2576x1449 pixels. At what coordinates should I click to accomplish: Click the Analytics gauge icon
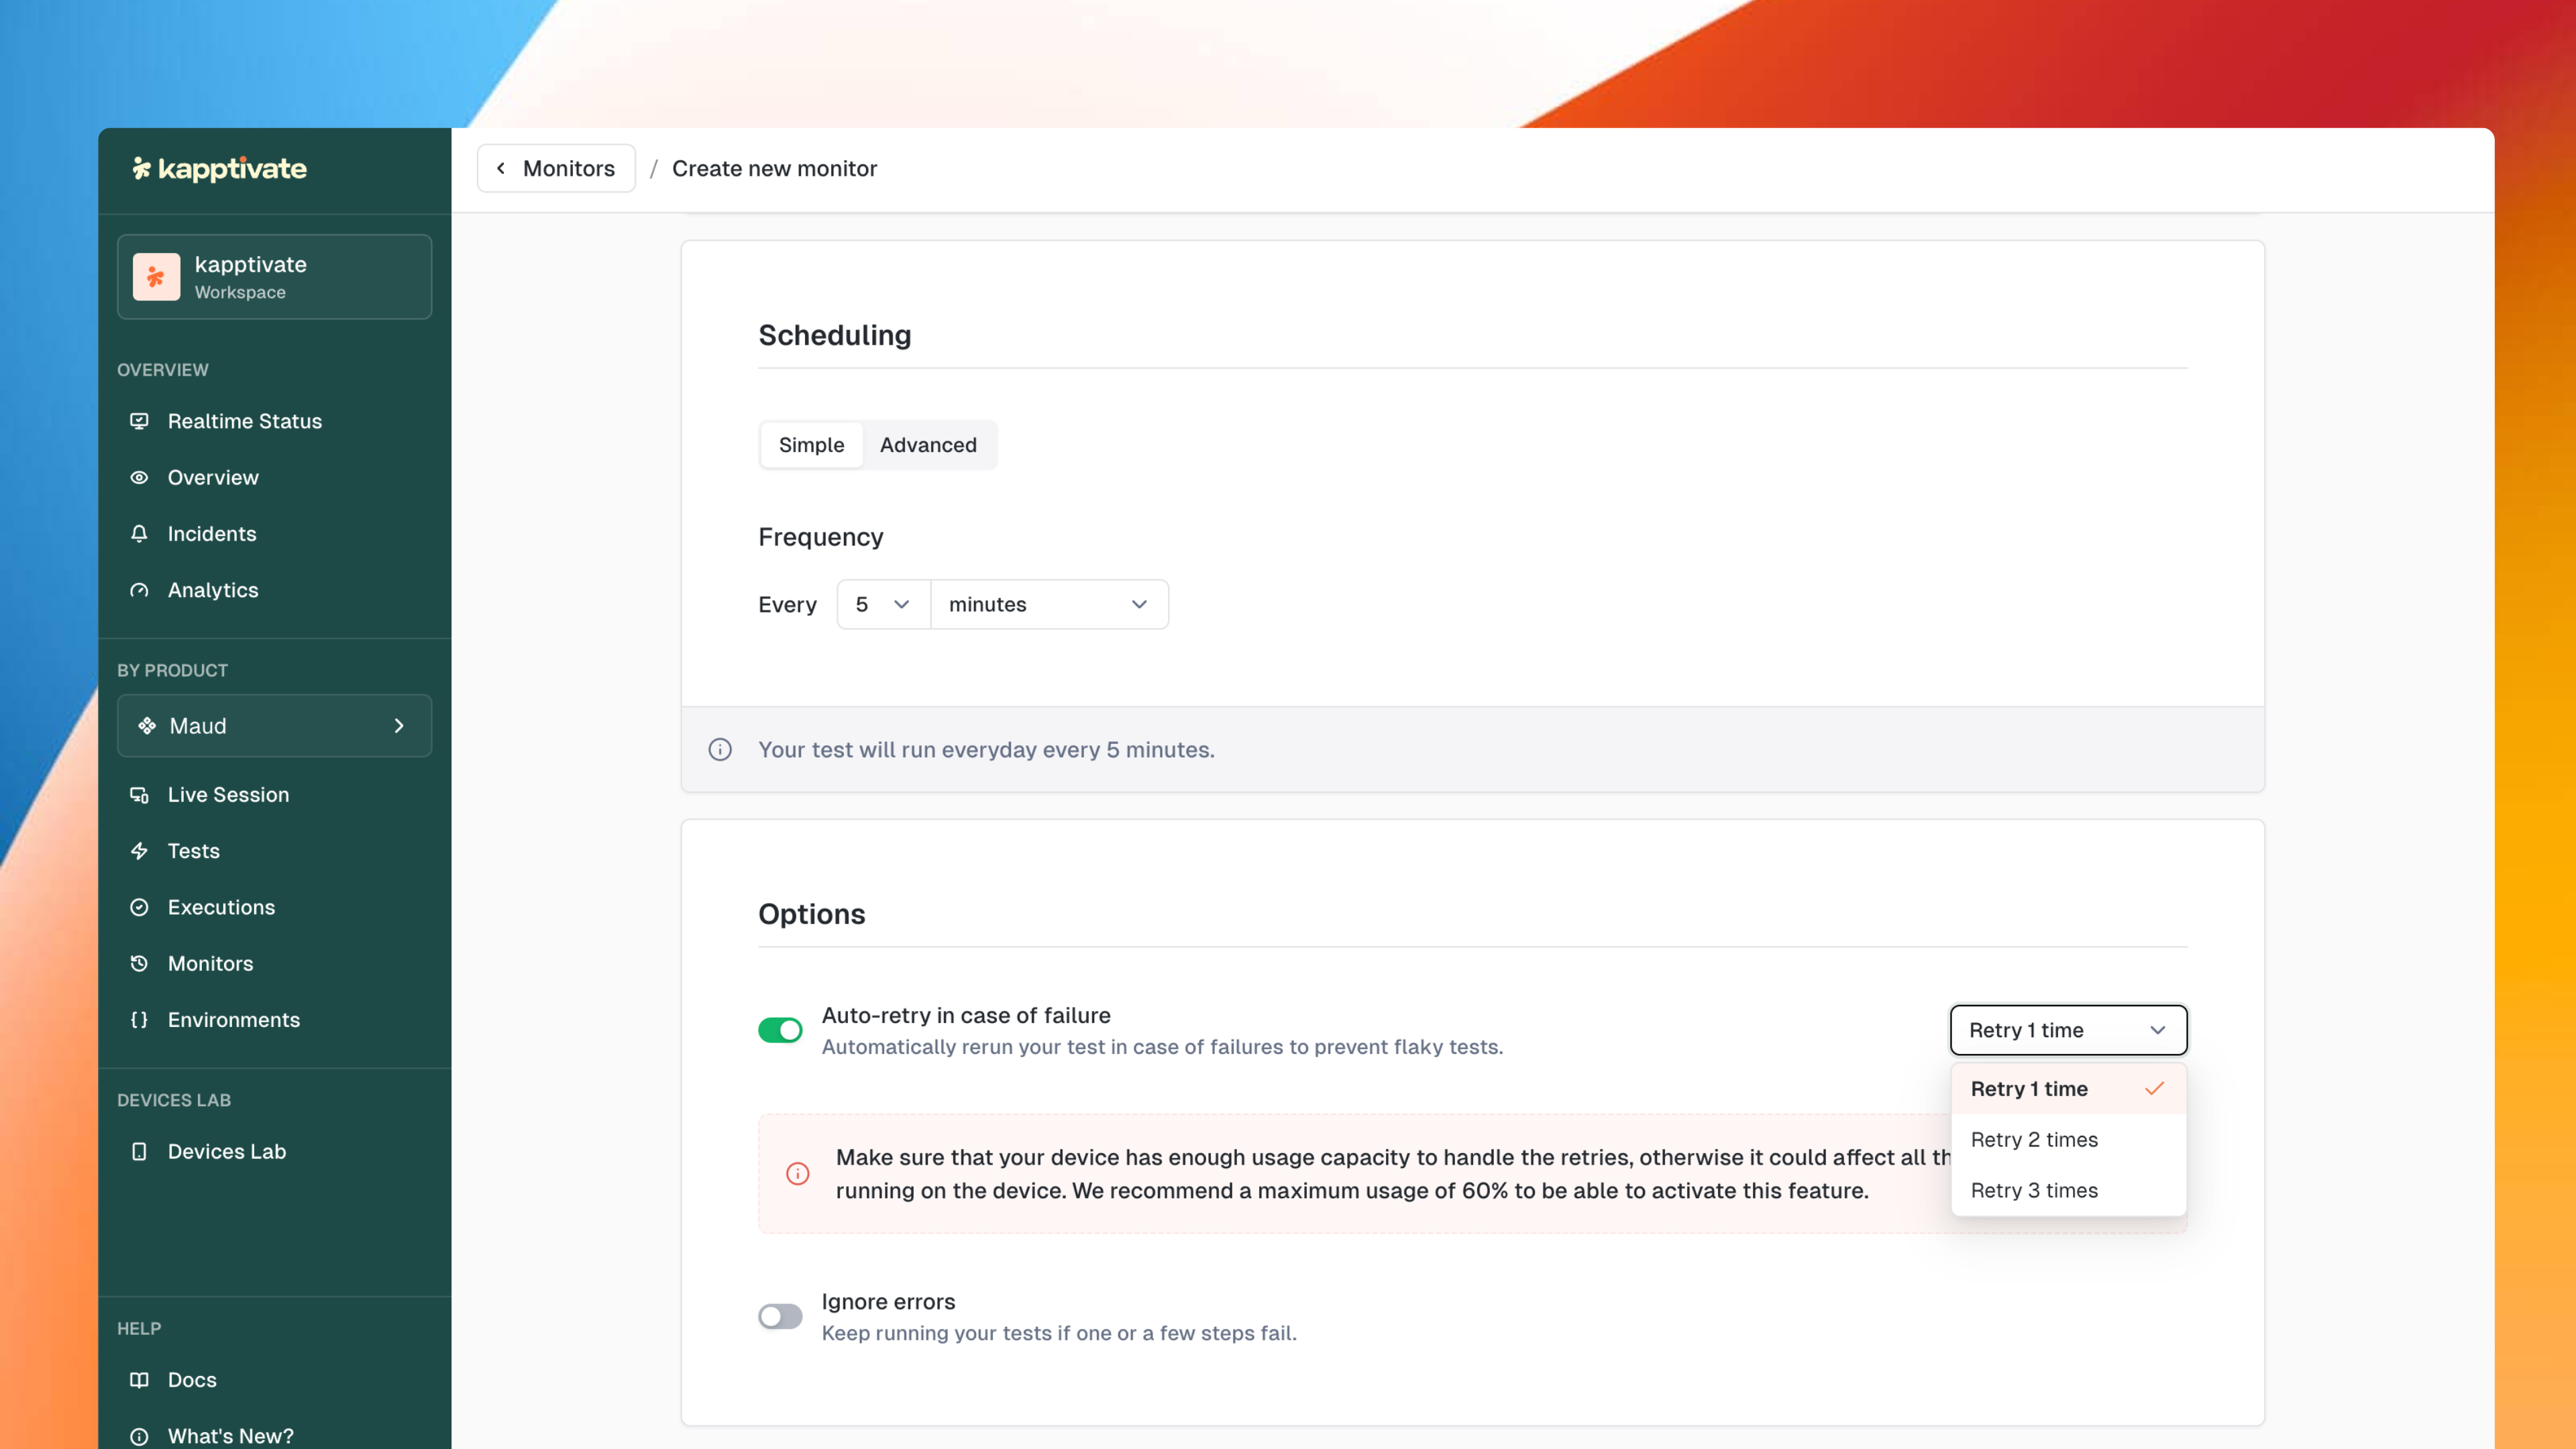click(x=139, y=590)
